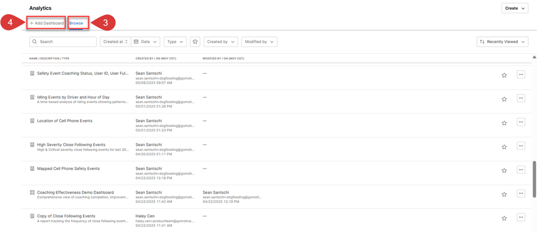Click the star for Safety Event Coaching Status

tap(504, 75)
